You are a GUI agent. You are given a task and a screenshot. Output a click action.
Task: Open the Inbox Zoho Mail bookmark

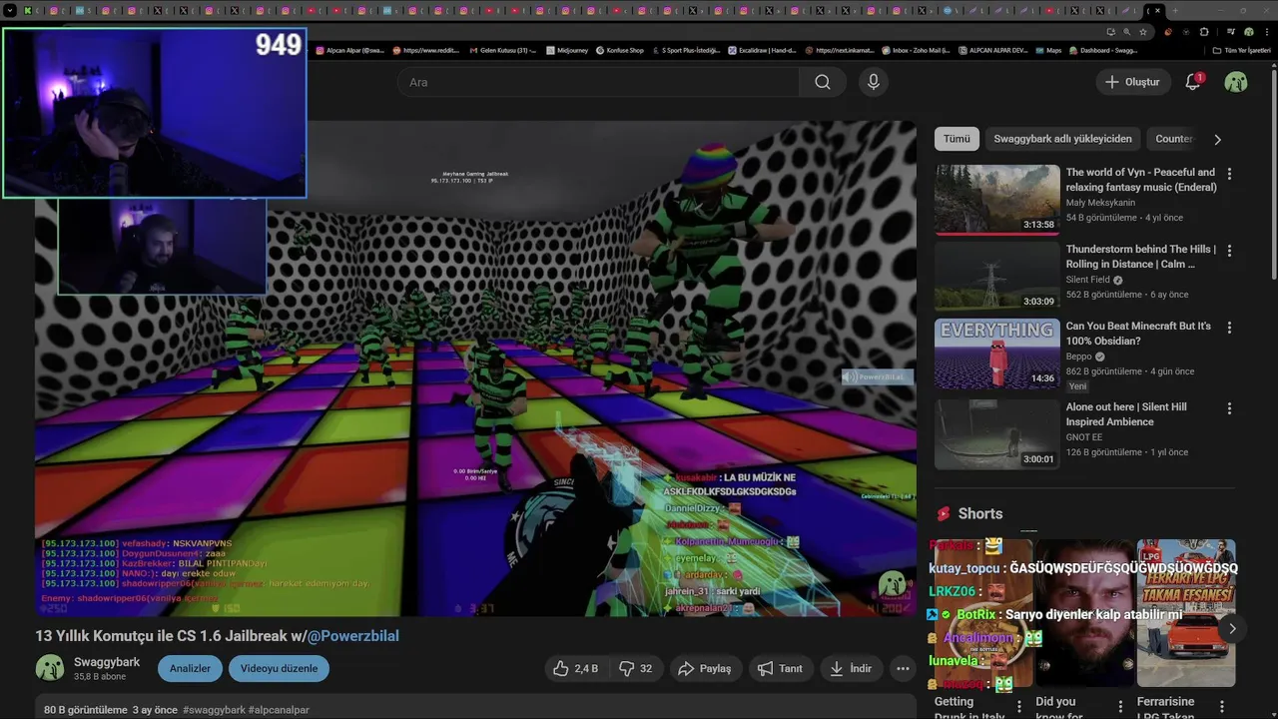916,50
